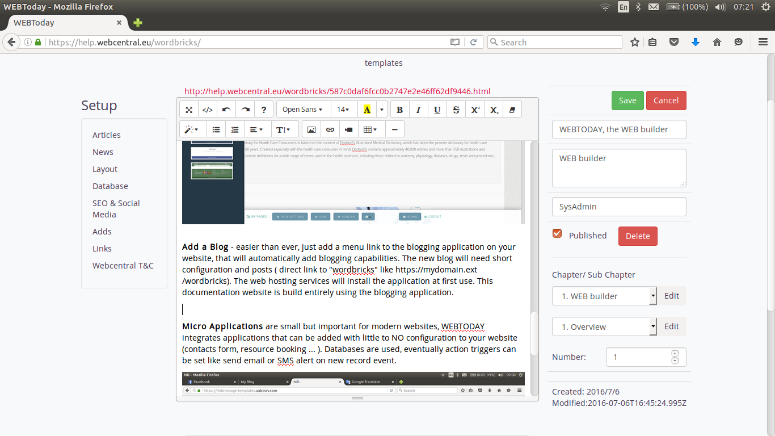
Task: Expand the '1. WEB builder' chapter dropdown
Action: (604, 296)
